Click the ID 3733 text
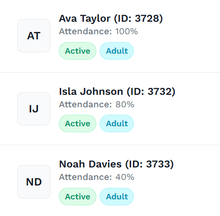 [x=150, y=164]
